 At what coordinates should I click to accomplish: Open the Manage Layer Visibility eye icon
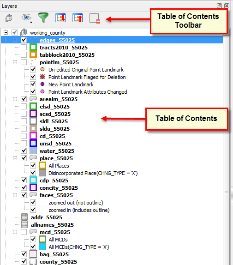tap(26, 18)
